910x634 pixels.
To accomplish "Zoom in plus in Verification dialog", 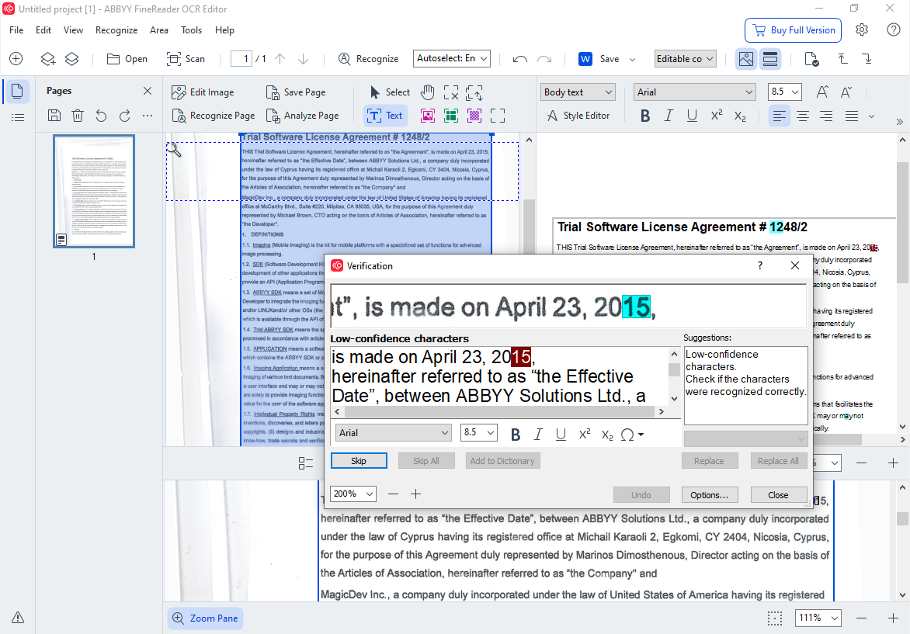I will (415, 494).
